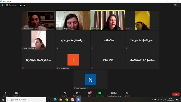The width and height of the screenshot is (181, 102).
Task: Open the View layout menu
Action: tap(177, 5)
